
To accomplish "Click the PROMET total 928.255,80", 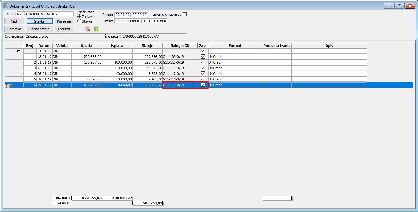I will [87, 198].
